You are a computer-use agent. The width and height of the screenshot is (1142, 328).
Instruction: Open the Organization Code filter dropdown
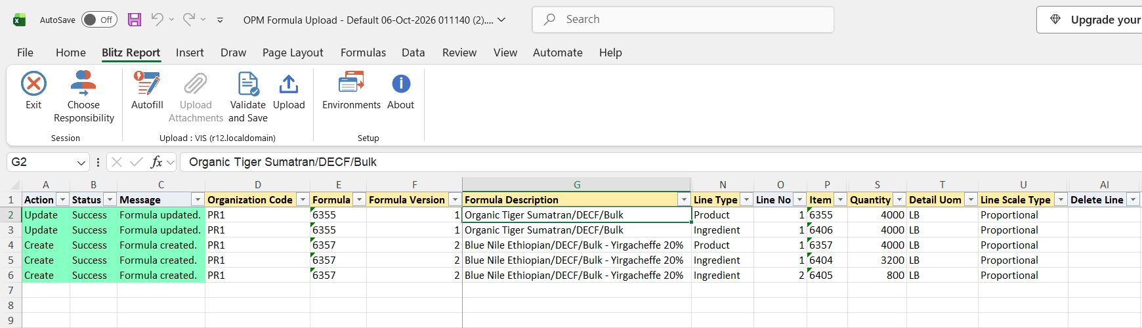point(303,199)
